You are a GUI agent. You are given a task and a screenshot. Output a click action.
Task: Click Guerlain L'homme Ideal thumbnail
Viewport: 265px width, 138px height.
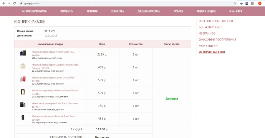click(x=23, y=66)
